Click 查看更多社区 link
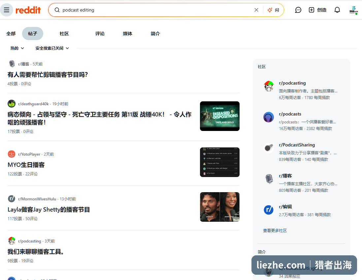 [275, 230]
